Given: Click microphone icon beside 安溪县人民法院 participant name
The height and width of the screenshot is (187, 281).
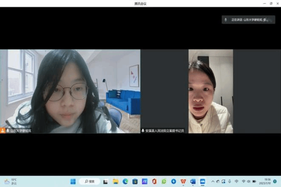Looking at the screenshot, I should coord(143,131).
